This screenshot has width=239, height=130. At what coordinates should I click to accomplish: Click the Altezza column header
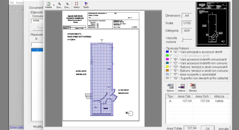pyautogui.click(x=219, y=96)
